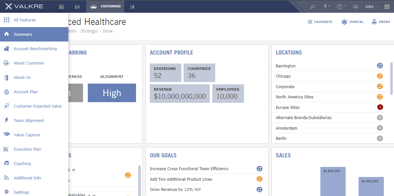394x196 pixels.
Task: Click the Our Goals heading
Action: (163, 155)
